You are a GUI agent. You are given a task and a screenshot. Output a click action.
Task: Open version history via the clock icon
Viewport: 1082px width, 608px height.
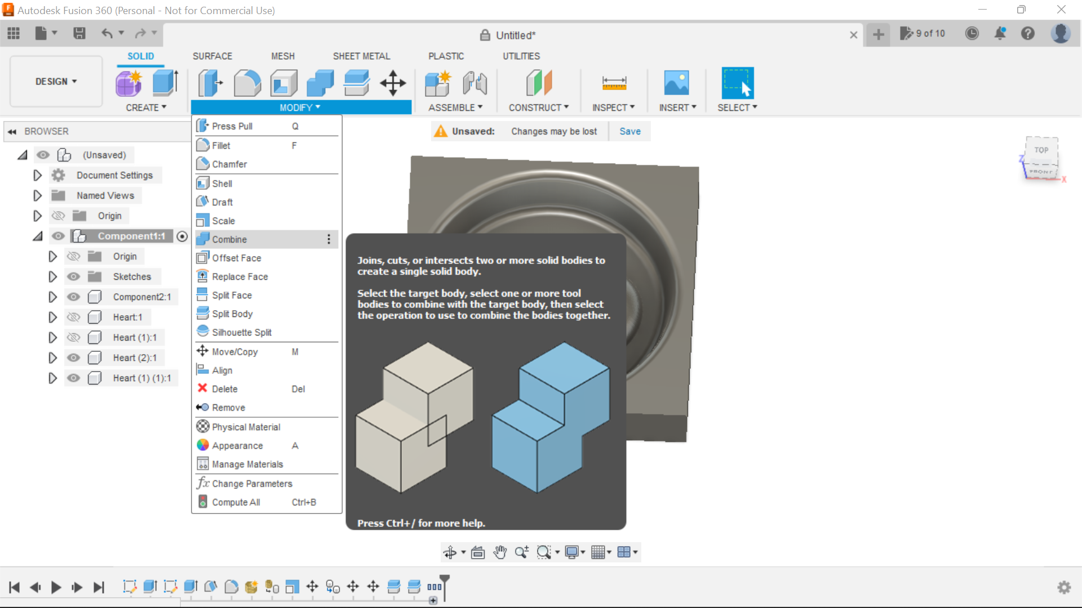(x=972, y=33)
